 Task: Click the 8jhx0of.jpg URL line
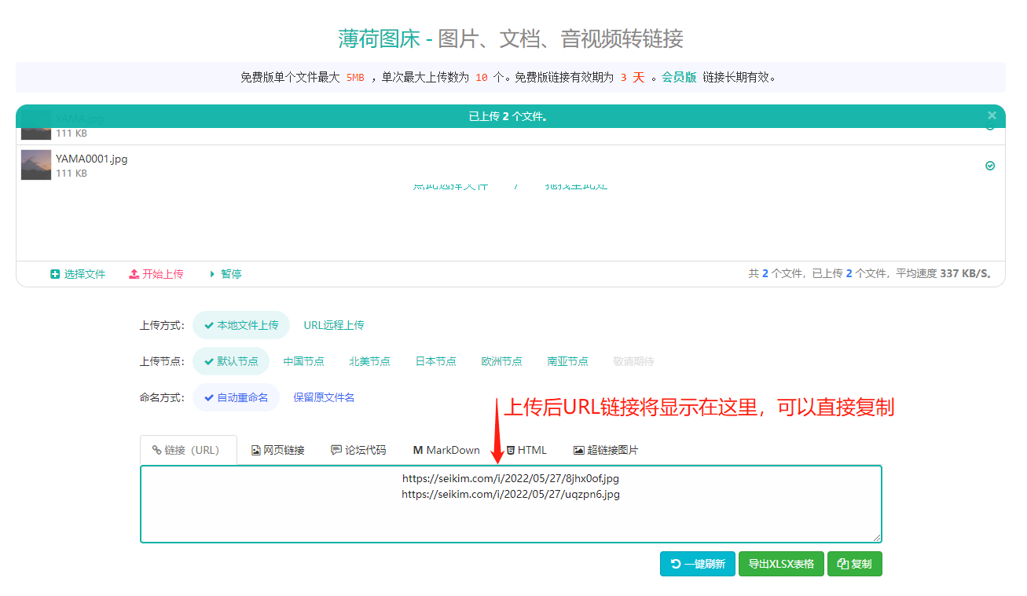click(x=511, y=477)
